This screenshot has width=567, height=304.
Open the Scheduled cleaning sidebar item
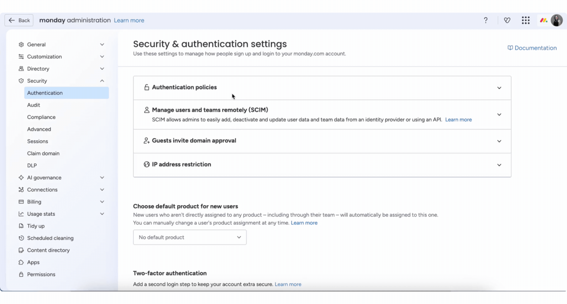tap(50, 238)
